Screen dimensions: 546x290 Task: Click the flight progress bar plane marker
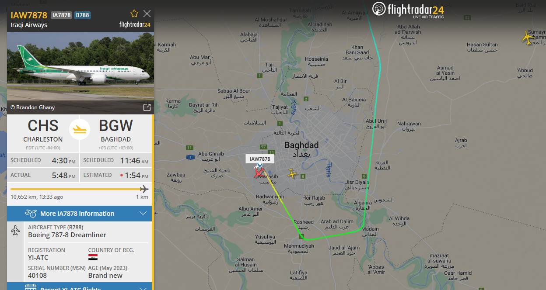144,189
